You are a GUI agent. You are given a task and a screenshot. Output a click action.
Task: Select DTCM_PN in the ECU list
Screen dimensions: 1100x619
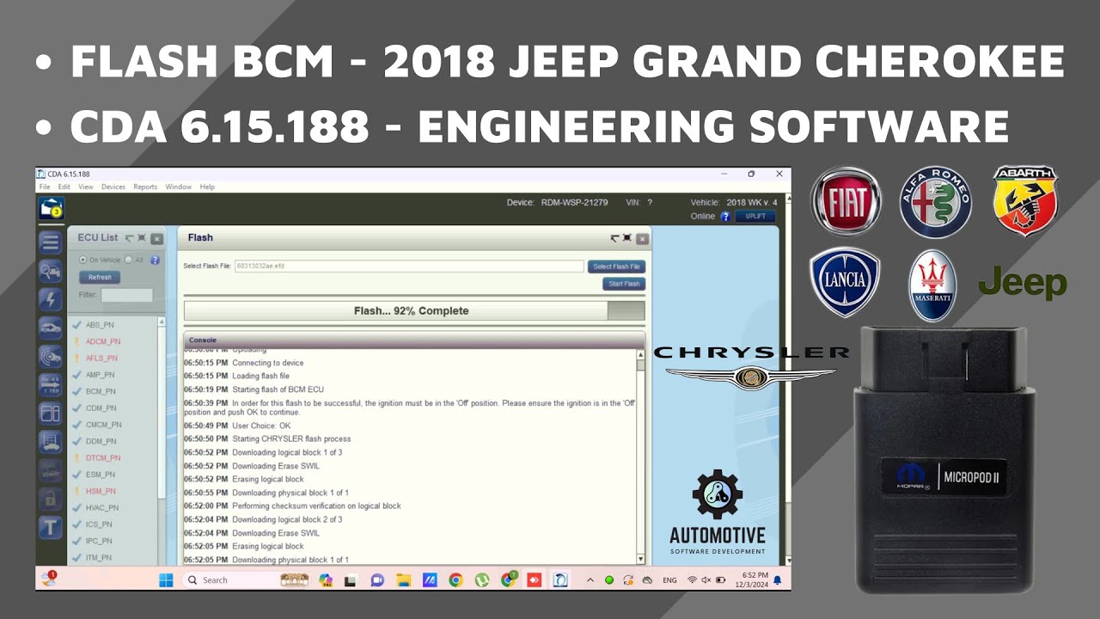point(103,458)
